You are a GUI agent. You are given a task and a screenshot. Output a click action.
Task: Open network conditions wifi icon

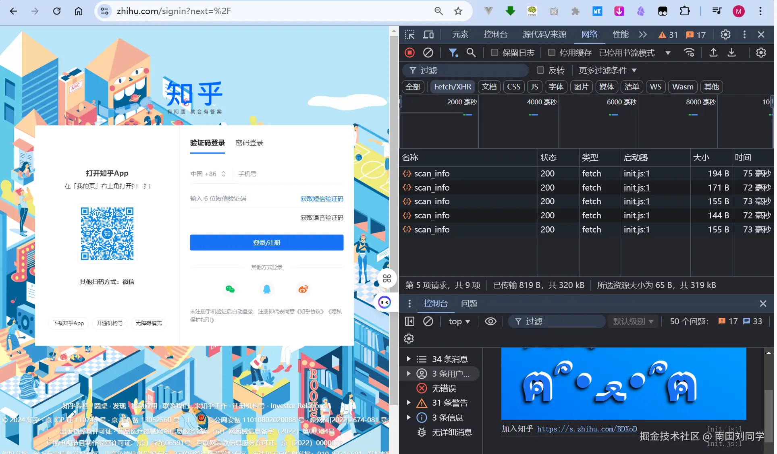pos(689,53)
